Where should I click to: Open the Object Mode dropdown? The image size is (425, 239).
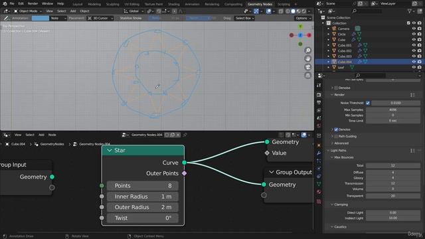(28, 11)
